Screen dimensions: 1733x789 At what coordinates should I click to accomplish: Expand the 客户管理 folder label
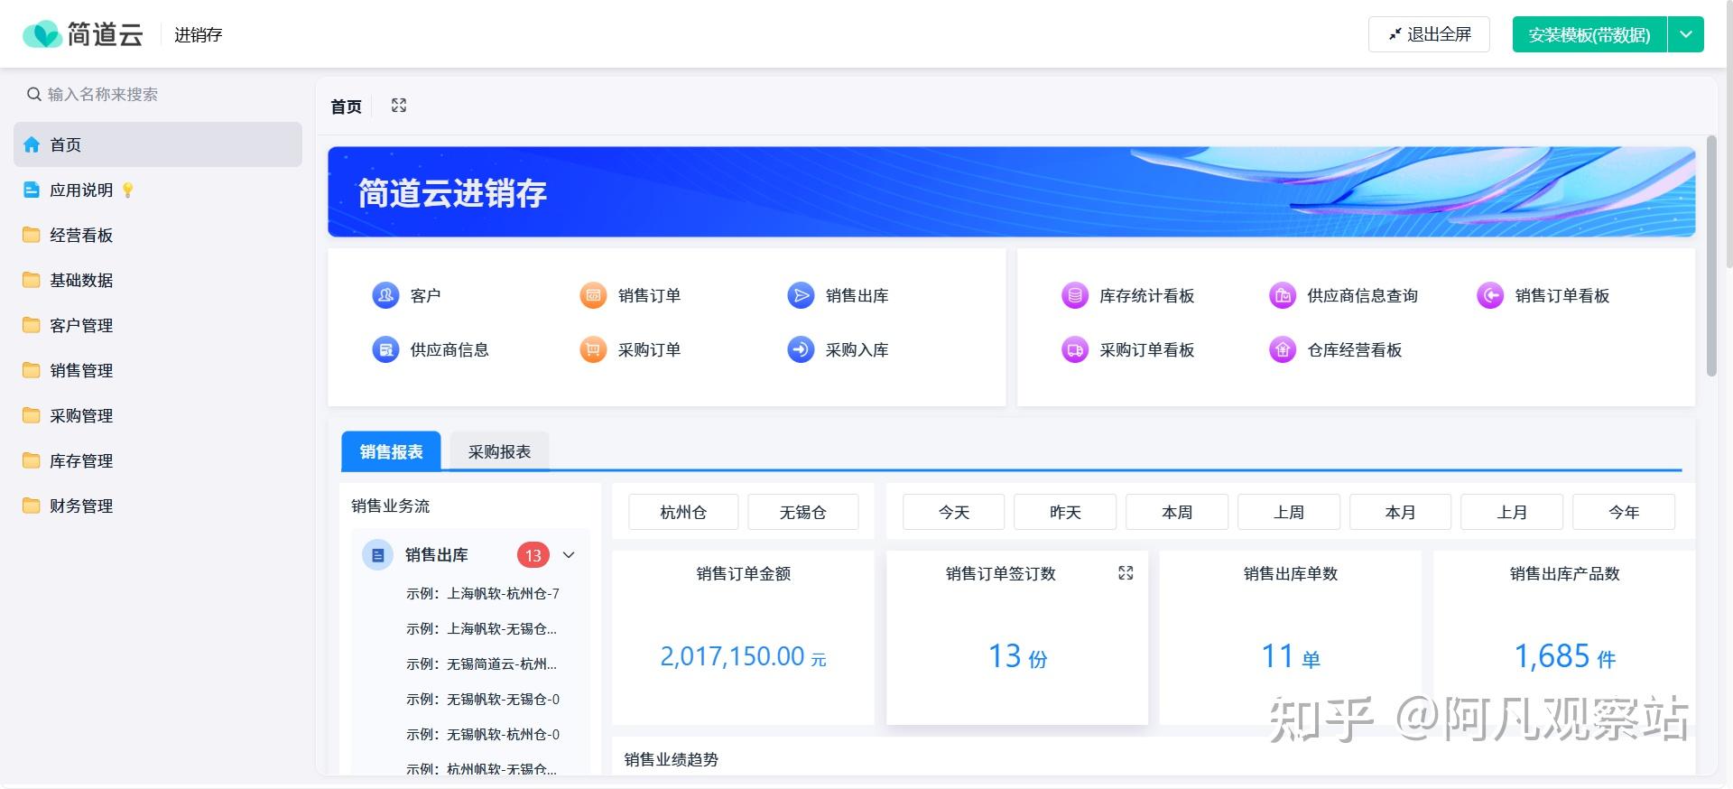point(81,325)
